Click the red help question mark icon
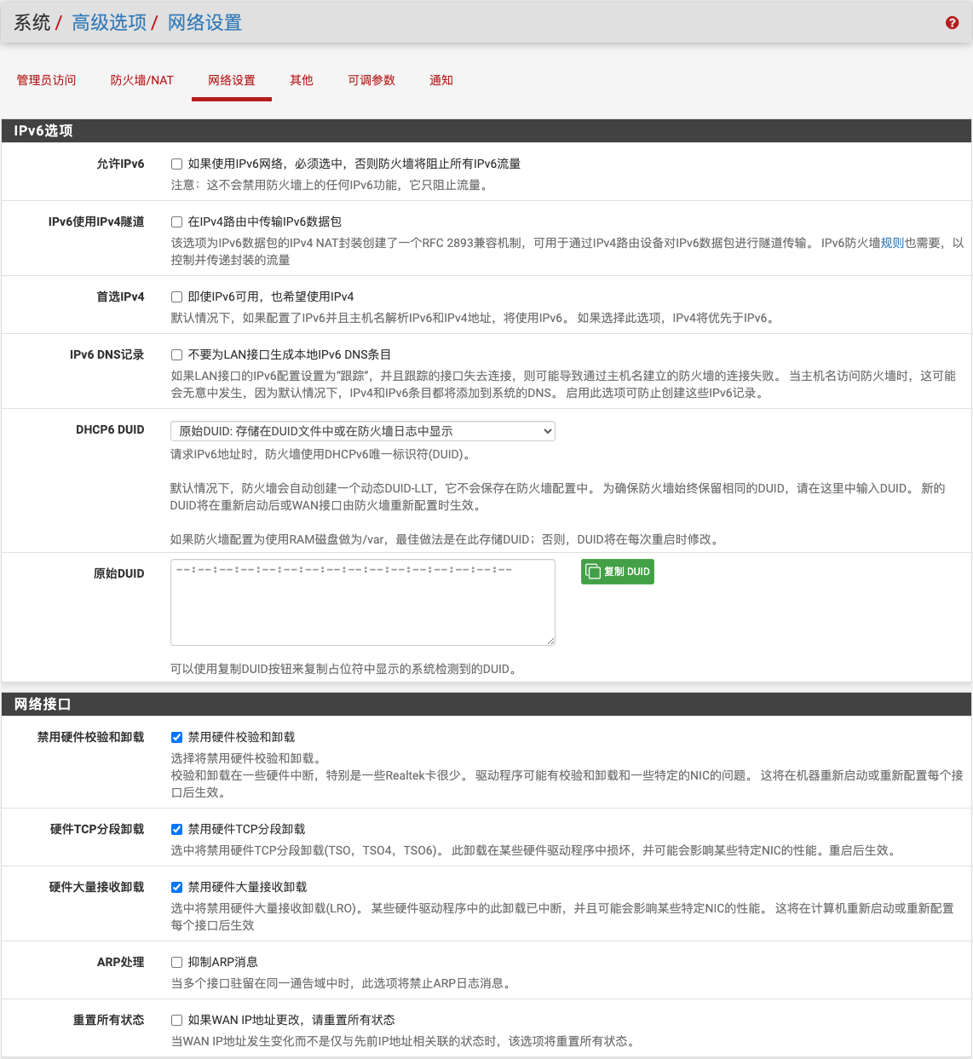Image resolution: width=973 pixels, height=1059 pixels. pyautogui.click(x=952, y=23)
